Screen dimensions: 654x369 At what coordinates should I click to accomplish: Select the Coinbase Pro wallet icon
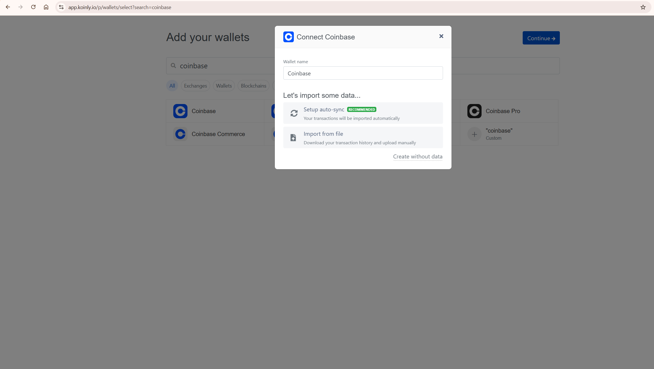click(474, 111)
